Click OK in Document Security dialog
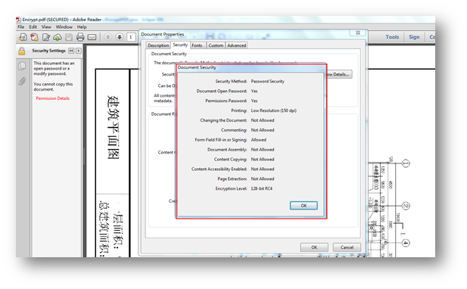 point(304,206)
